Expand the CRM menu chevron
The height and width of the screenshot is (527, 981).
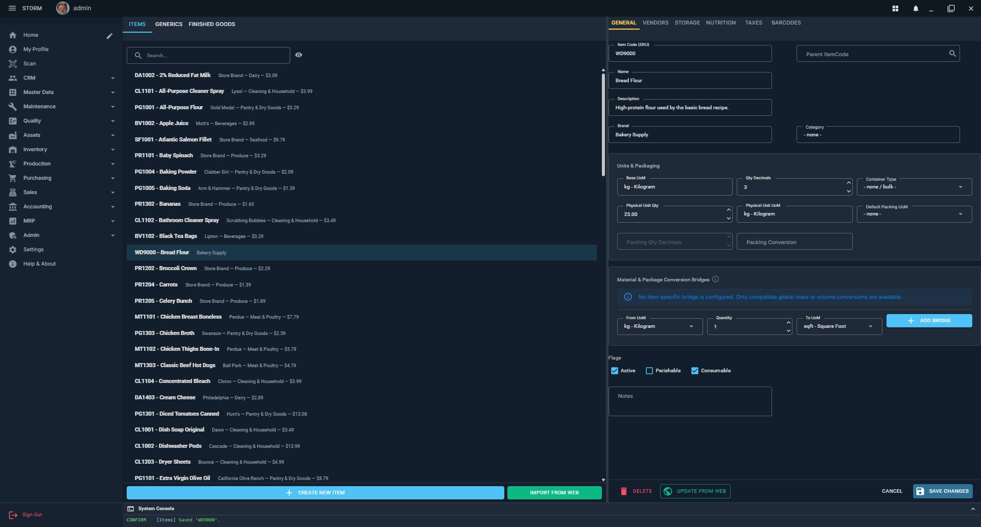tap(113, 78)
